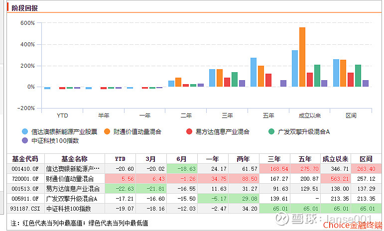Select the 易方达信息产业混合 table row name
384x231 pixels.
click(73, 189)
